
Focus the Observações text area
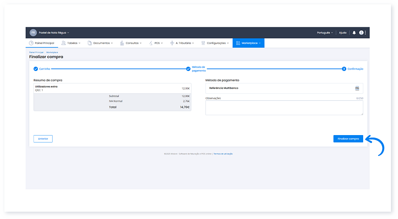[284, 108]
